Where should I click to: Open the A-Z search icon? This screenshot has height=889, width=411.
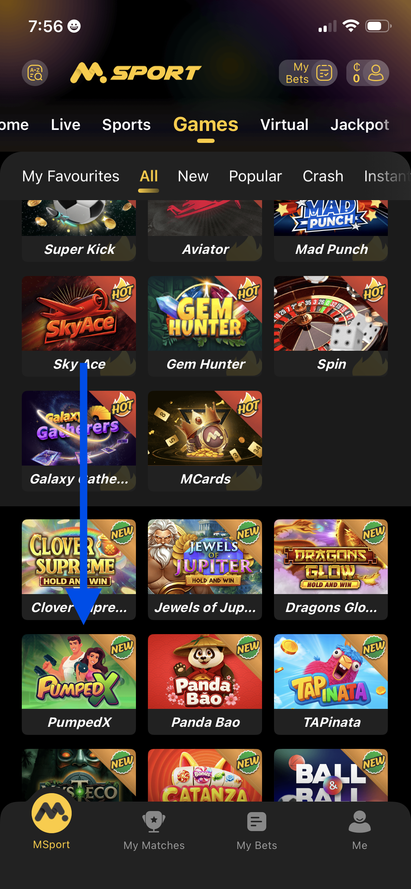(x=35, y=73)
